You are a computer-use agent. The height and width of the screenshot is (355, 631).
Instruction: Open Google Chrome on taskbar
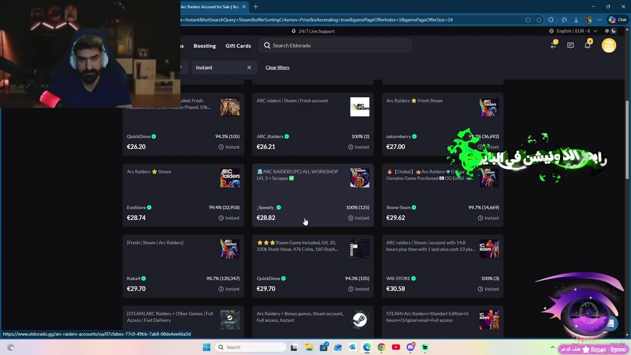tap(381, 347)
